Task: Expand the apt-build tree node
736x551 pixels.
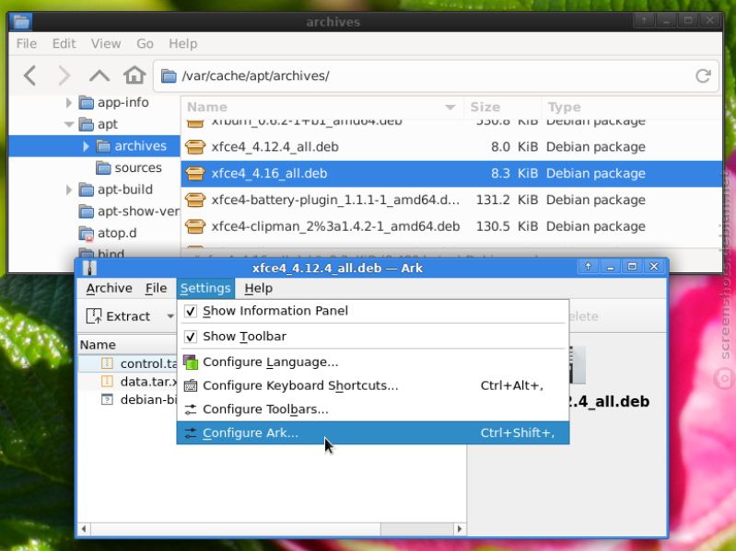Action: [69, 189]
